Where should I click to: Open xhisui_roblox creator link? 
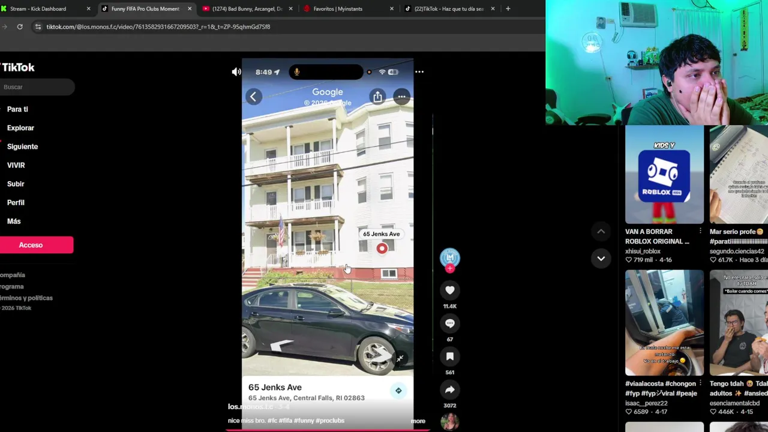coord(643,251)
